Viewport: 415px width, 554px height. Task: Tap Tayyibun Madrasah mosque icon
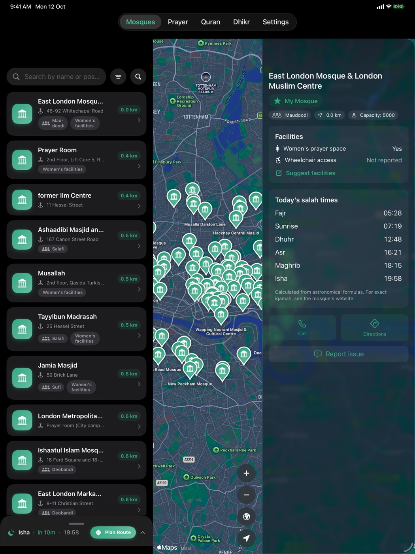22,329
